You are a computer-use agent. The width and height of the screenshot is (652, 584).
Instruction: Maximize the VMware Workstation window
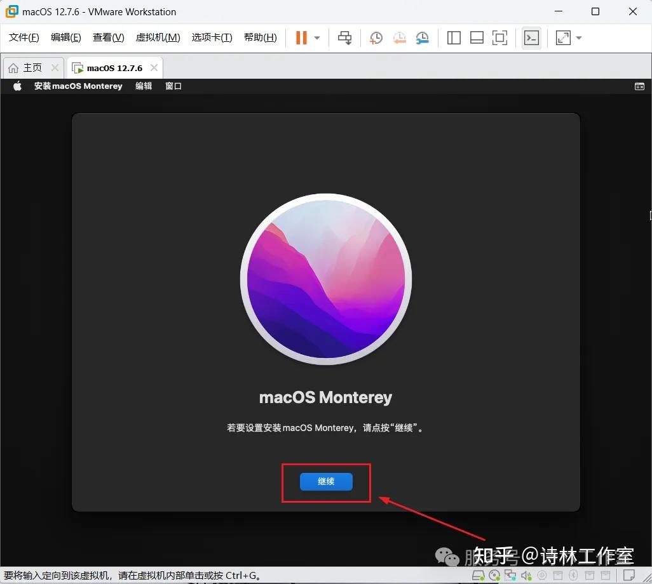pyautogui.click(x=595, y=11)
